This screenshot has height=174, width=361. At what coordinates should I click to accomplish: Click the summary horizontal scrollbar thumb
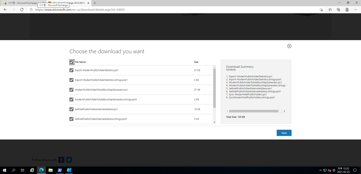(254, 111)
